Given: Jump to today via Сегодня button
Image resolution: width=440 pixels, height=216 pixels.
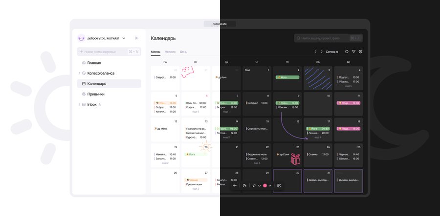Looking at the screenshot, I should [x=331, y=52].
